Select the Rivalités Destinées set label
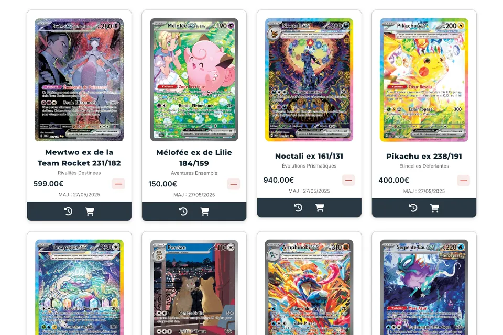 coord(79,173)
